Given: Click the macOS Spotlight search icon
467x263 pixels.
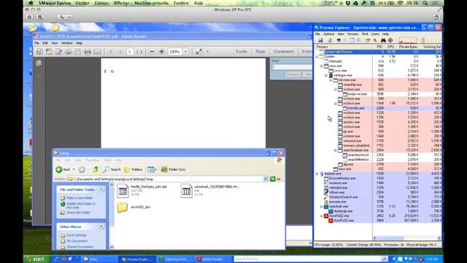Looking at the screenshot, I should click(425, 3).
